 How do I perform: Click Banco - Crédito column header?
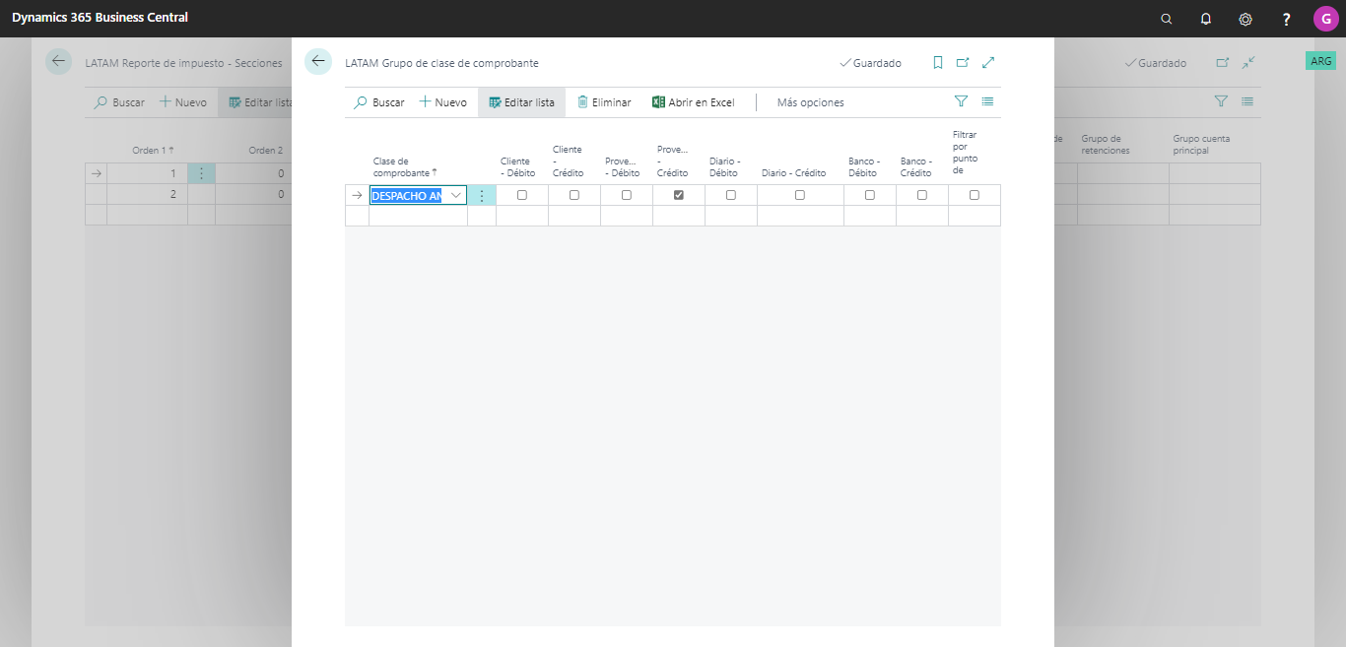click(917, 166)
